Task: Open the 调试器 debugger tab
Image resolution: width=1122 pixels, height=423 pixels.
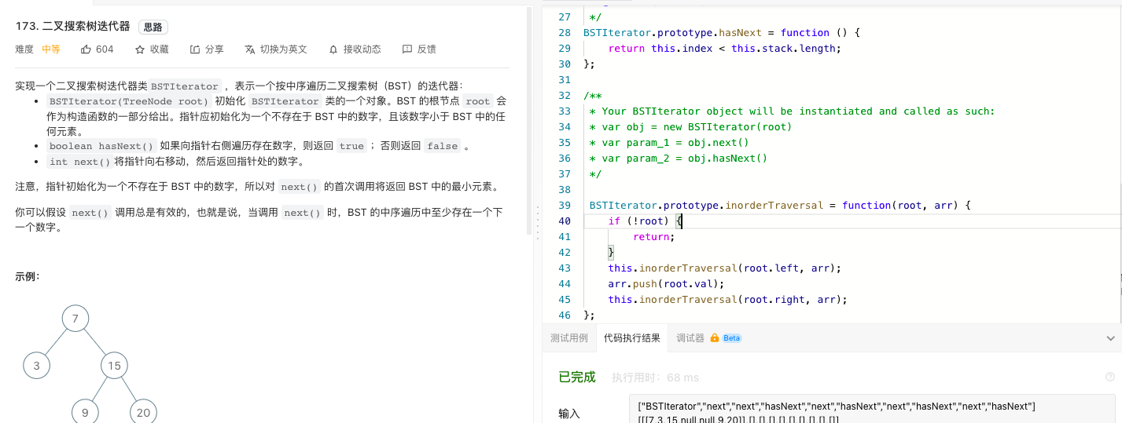Action: tap(690, 338)
